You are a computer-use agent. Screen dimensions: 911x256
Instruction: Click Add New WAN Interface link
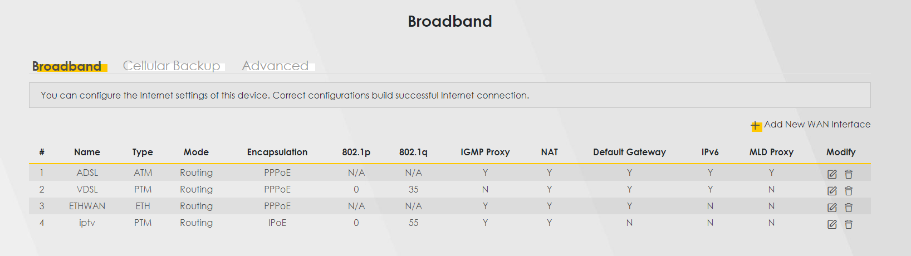point(817,124)
